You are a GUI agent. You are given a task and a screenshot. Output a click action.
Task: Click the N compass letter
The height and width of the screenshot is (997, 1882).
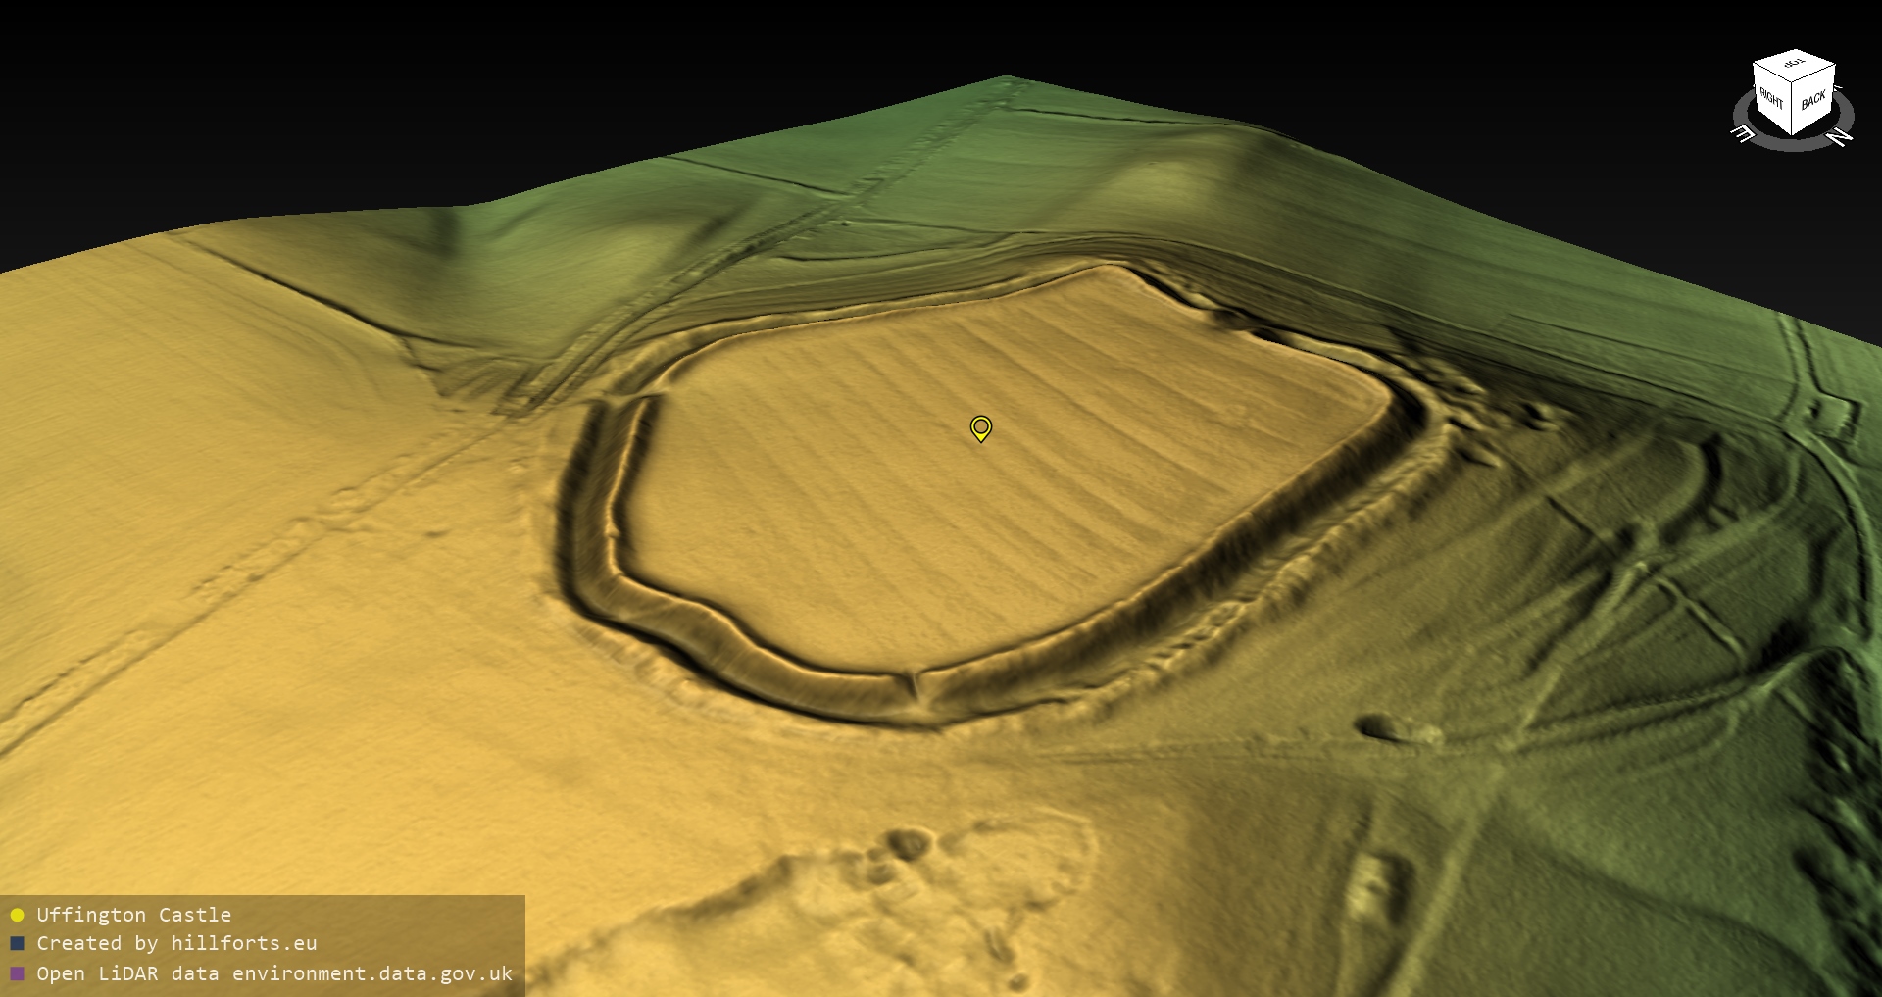[x=1841, y=137]
